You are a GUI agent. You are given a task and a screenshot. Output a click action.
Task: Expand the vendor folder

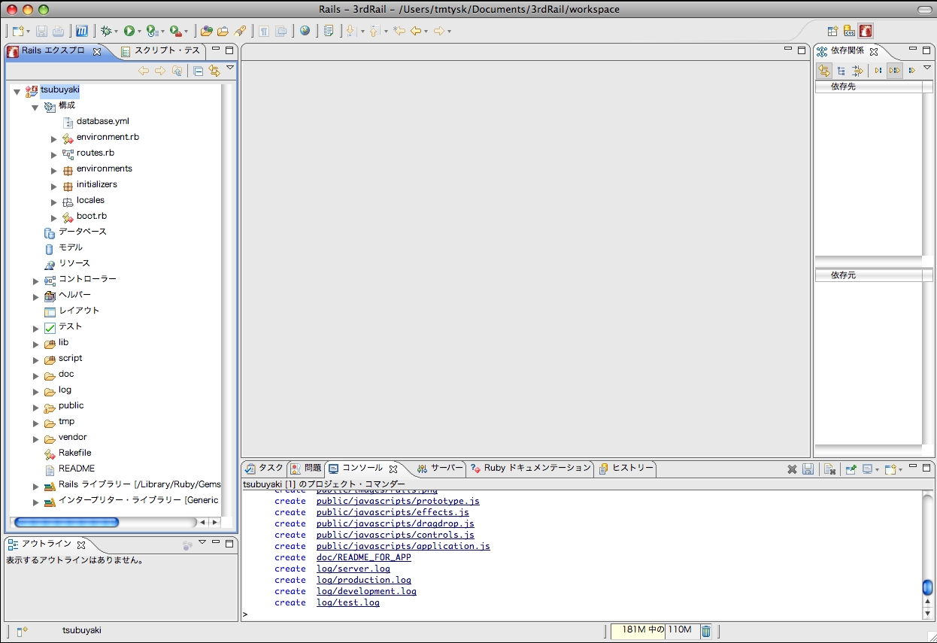point(35,439)
